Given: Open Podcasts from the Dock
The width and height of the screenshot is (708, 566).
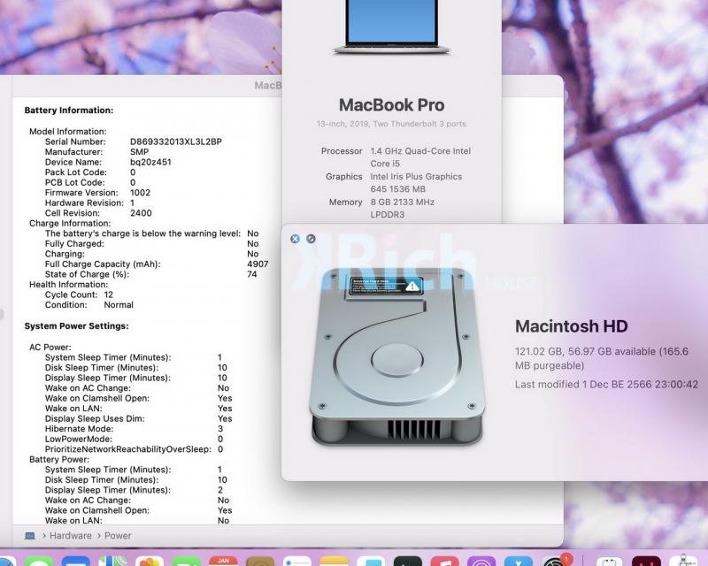Looking at the screenshot, I should point(481,561).
